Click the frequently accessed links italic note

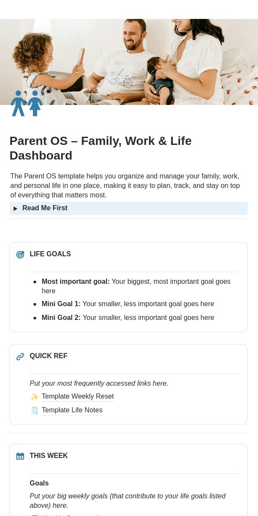coord(99,383)
